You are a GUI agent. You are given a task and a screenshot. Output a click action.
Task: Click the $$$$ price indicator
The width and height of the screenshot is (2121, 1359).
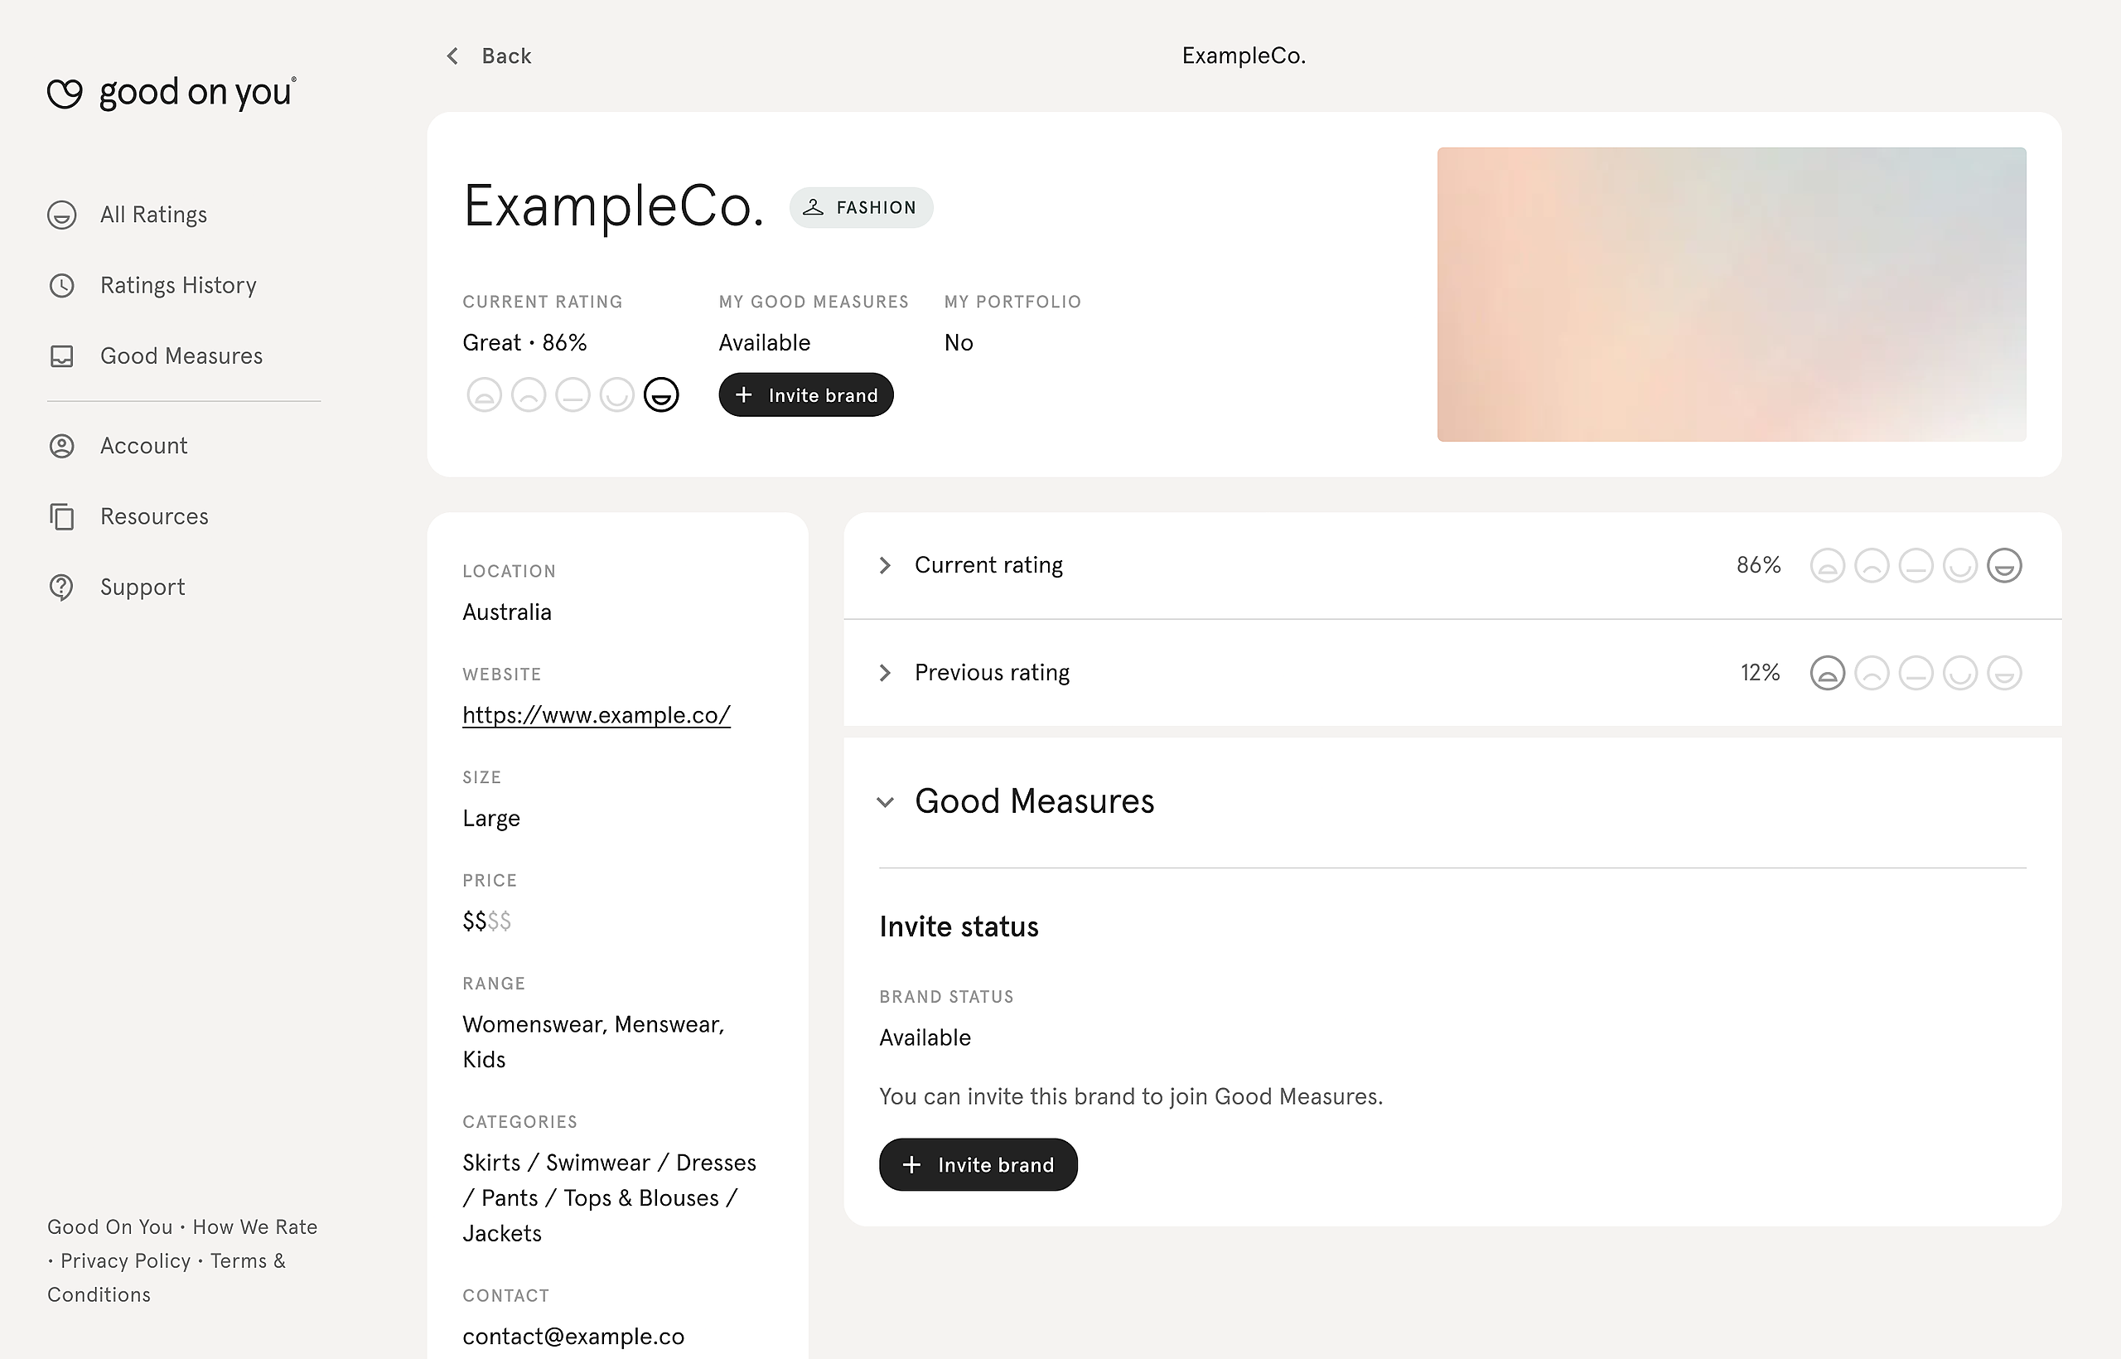(487, 921)
